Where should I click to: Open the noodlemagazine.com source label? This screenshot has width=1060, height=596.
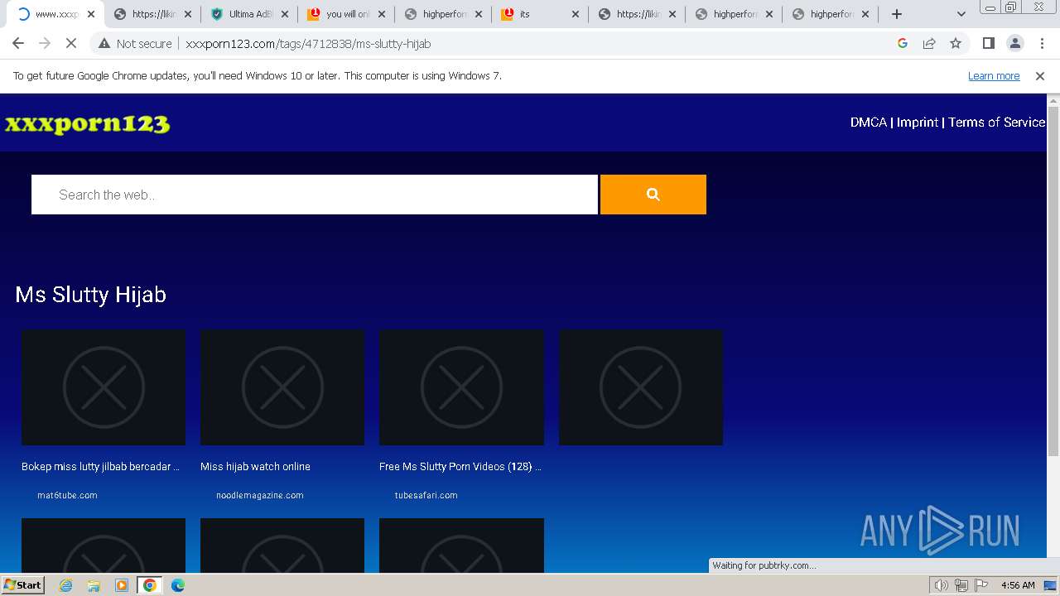(260, 495)
